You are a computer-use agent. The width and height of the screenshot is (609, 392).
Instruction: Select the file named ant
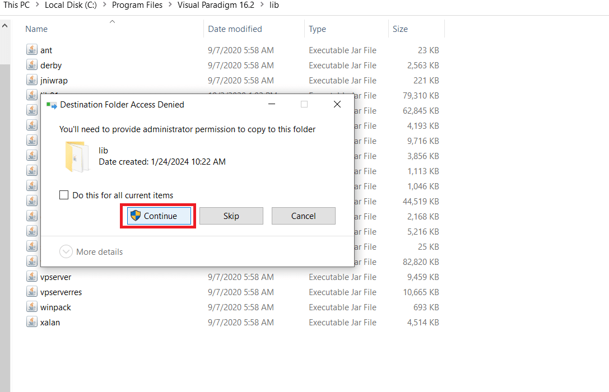pos(46,50)
